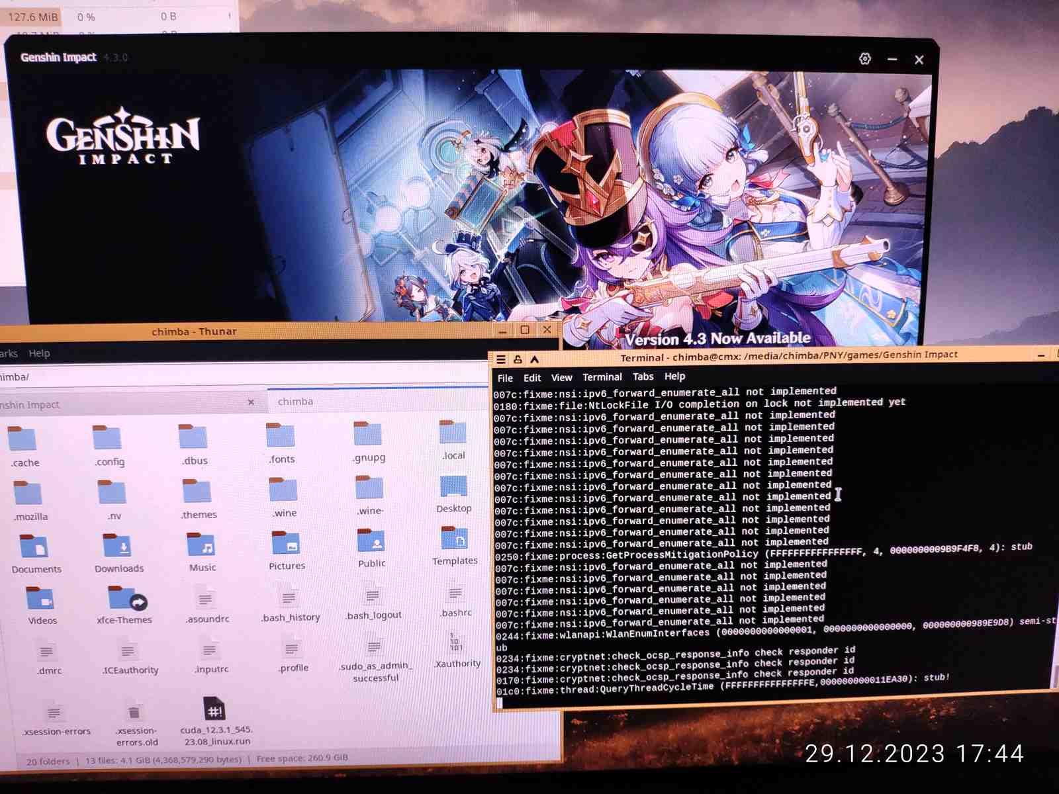Select the .dmrc file icon
The height and width of the screenshot is (794, 1059).
pos(48,651)
